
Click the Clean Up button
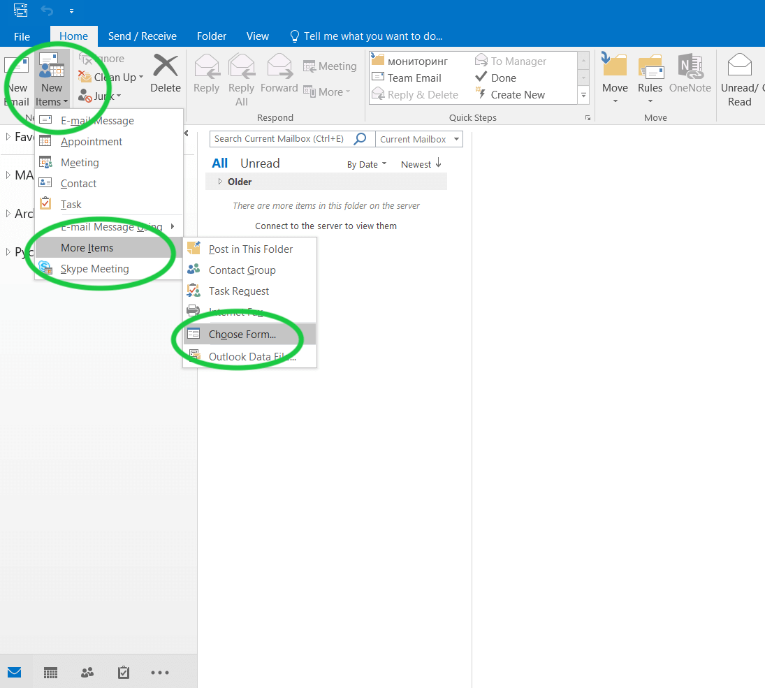pos(111,77)
